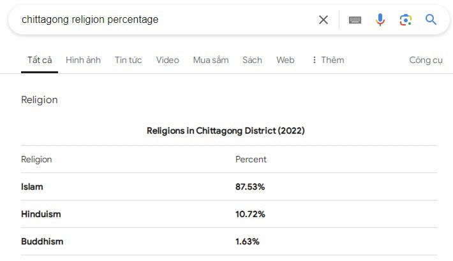This screenshot has width=453, height=261.
Task: Switch to the Web results tab
Action: (285, 60)
